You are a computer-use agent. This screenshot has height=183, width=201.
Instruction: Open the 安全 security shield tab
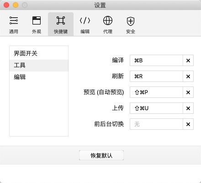(x=131, y=24)
